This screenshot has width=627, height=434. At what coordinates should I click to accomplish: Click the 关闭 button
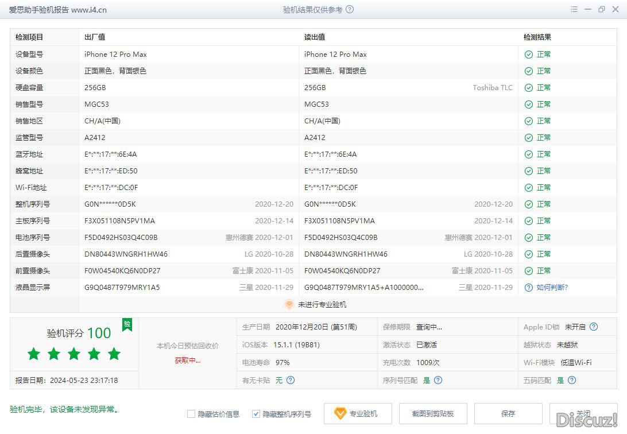pos(583,413)
